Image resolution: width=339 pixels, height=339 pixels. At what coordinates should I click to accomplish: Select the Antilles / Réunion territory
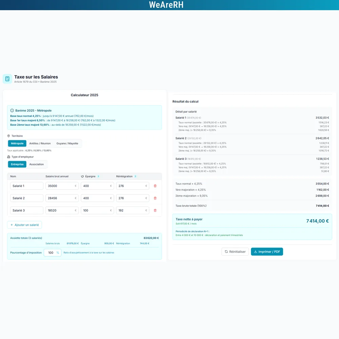coord(40,143)
